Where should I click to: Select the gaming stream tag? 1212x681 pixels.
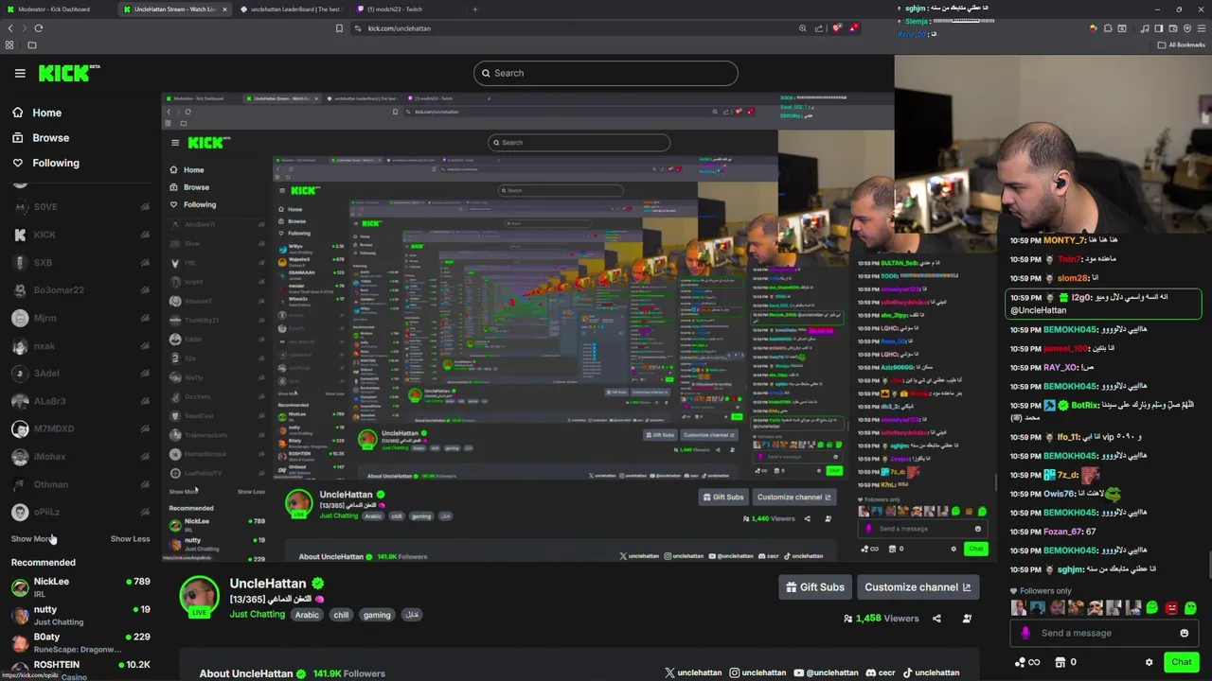tap(377, 615)
